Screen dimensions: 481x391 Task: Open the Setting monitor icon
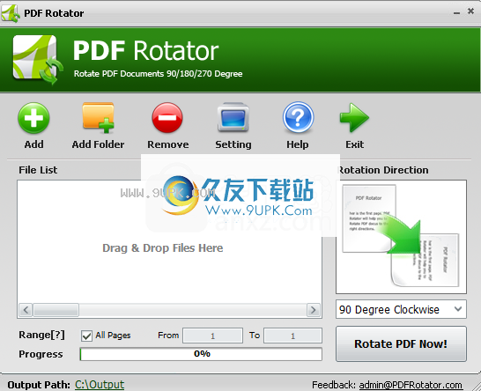pyautogui.click(x=233, y=117)
